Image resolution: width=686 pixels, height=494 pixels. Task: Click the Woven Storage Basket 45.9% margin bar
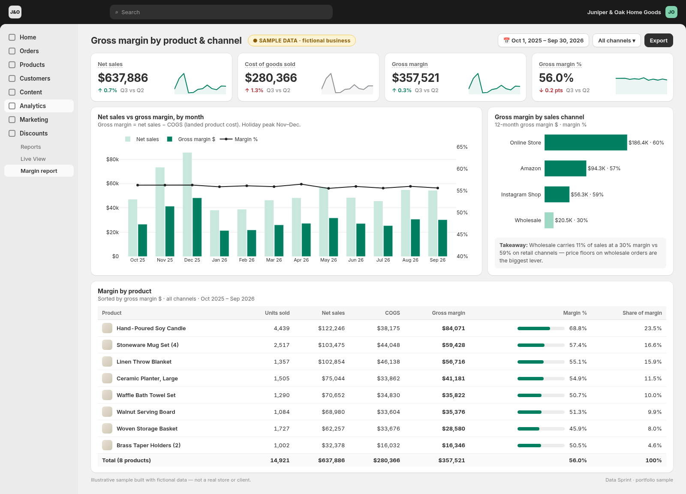541,429
